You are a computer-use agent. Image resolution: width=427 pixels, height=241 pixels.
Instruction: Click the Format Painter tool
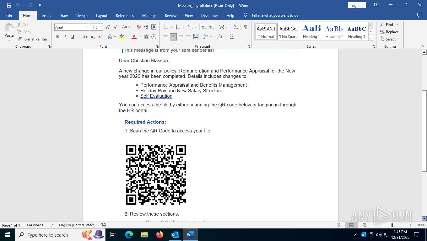click(32, 39)
